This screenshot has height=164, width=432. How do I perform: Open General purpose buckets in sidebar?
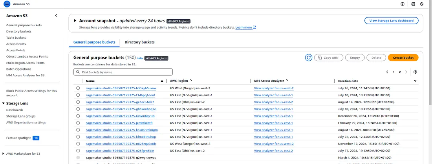click(24, 25)
